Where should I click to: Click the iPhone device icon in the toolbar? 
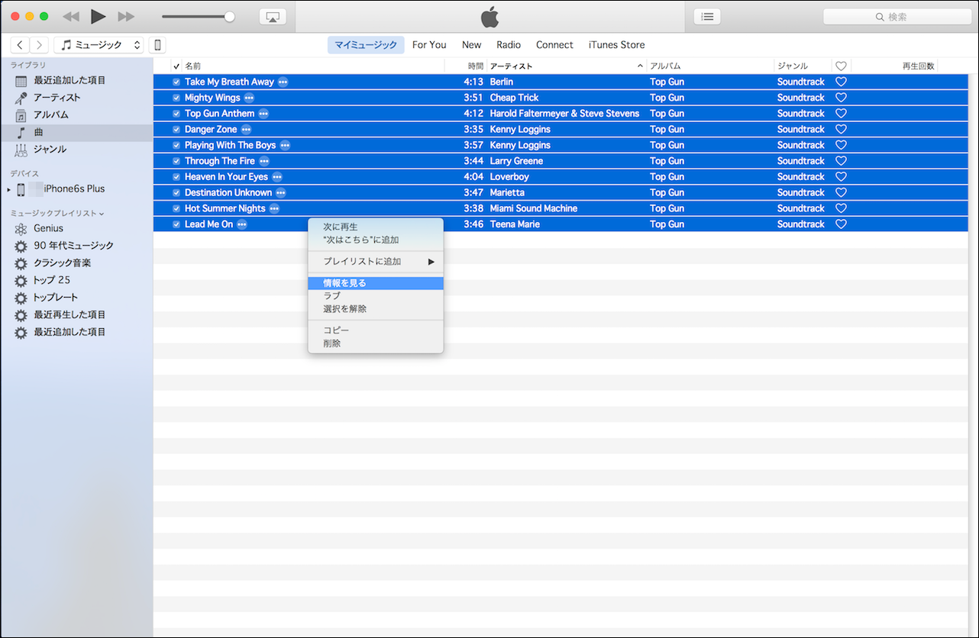click(x=157, y=45)
